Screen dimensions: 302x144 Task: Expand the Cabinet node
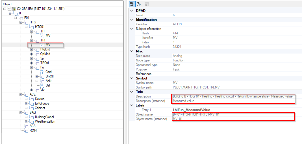(26, 108)
